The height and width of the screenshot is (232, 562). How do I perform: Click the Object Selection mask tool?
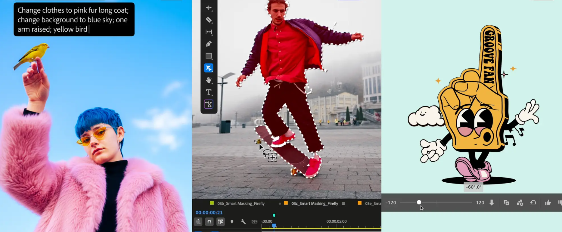pos(209,68)
